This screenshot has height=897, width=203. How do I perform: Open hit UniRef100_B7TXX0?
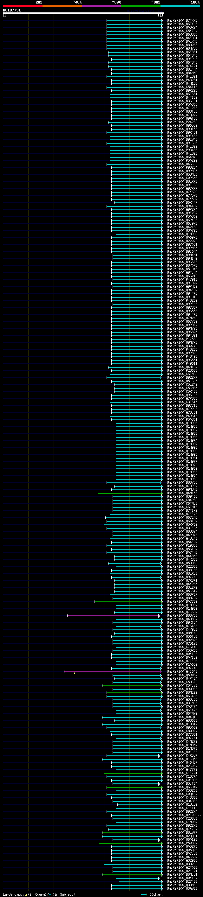(182, 21)
